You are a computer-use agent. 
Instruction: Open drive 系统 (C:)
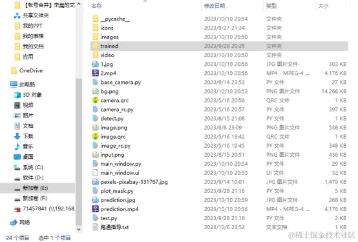[x=33, y=167]
